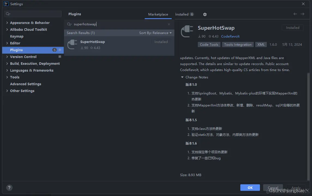
Task: Click the 90 downloads count in details
Action: coord(202,36)
